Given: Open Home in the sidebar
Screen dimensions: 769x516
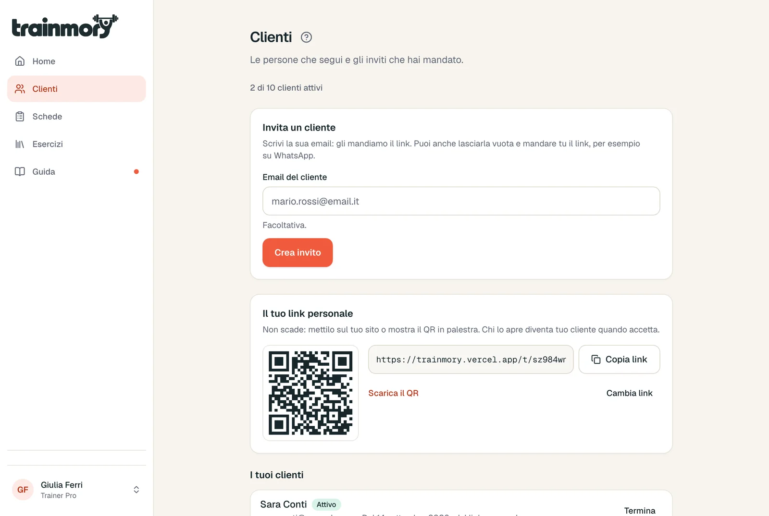Looking at the screenshot, I should [76, 61].
